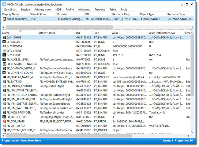Click the MFCMAPI app icon in title bar
Image resolution: width=199 pixels, height=147 pixels.
coord(4,4)
